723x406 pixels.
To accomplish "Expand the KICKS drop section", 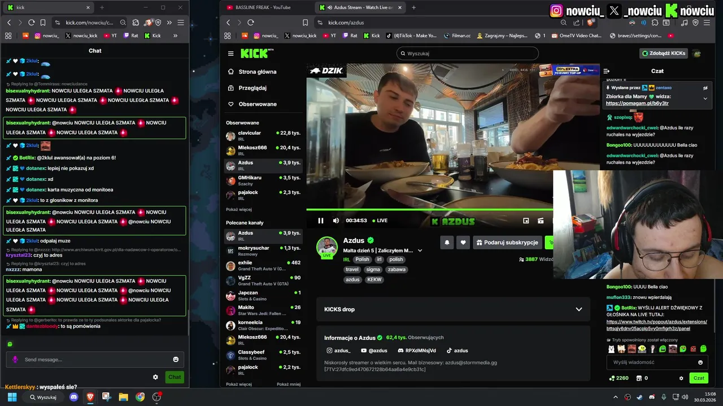I will 578,309.
